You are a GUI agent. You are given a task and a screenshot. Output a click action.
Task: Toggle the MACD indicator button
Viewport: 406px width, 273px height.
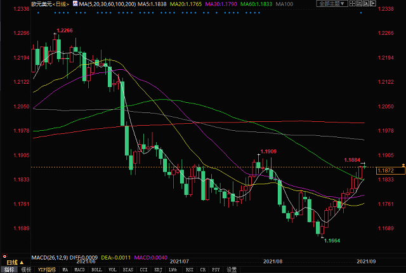pos(79,269)
